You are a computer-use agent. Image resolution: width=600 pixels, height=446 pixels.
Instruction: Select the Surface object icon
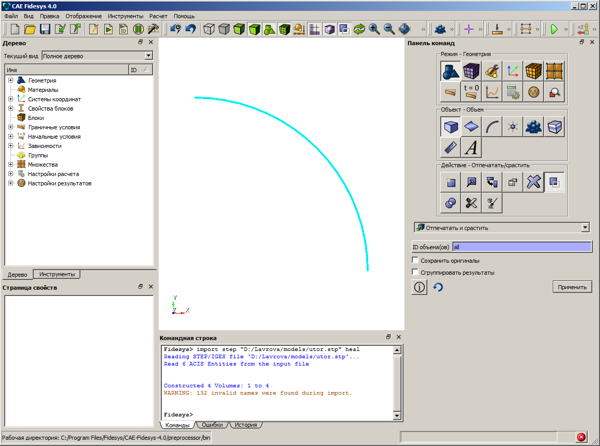[471, 127]
